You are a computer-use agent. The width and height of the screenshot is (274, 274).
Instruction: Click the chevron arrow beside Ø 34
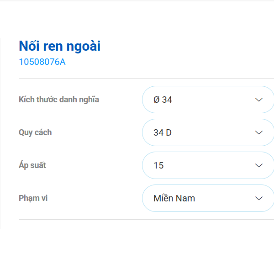[x=259, y=100]
